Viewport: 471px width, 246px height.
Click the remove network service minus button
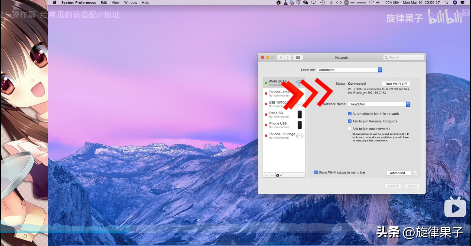[272, 175]
